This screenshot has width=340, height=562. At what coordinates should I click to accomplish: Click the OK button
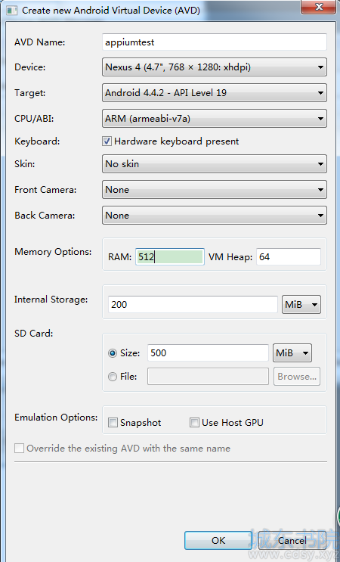point(218,541)
